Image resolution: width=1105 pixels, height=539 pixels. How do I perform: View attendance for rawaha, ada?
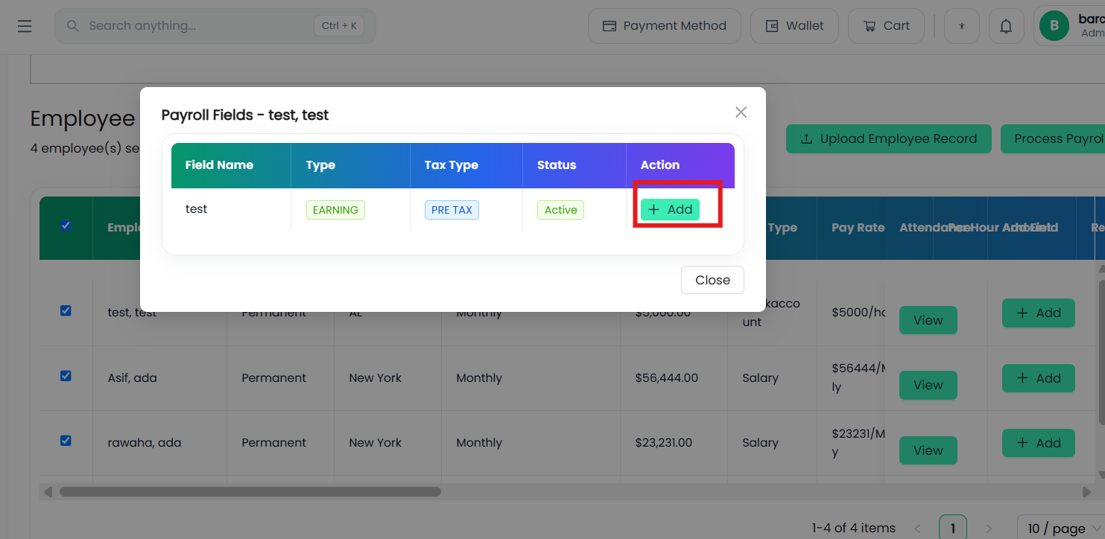(928, 450)
